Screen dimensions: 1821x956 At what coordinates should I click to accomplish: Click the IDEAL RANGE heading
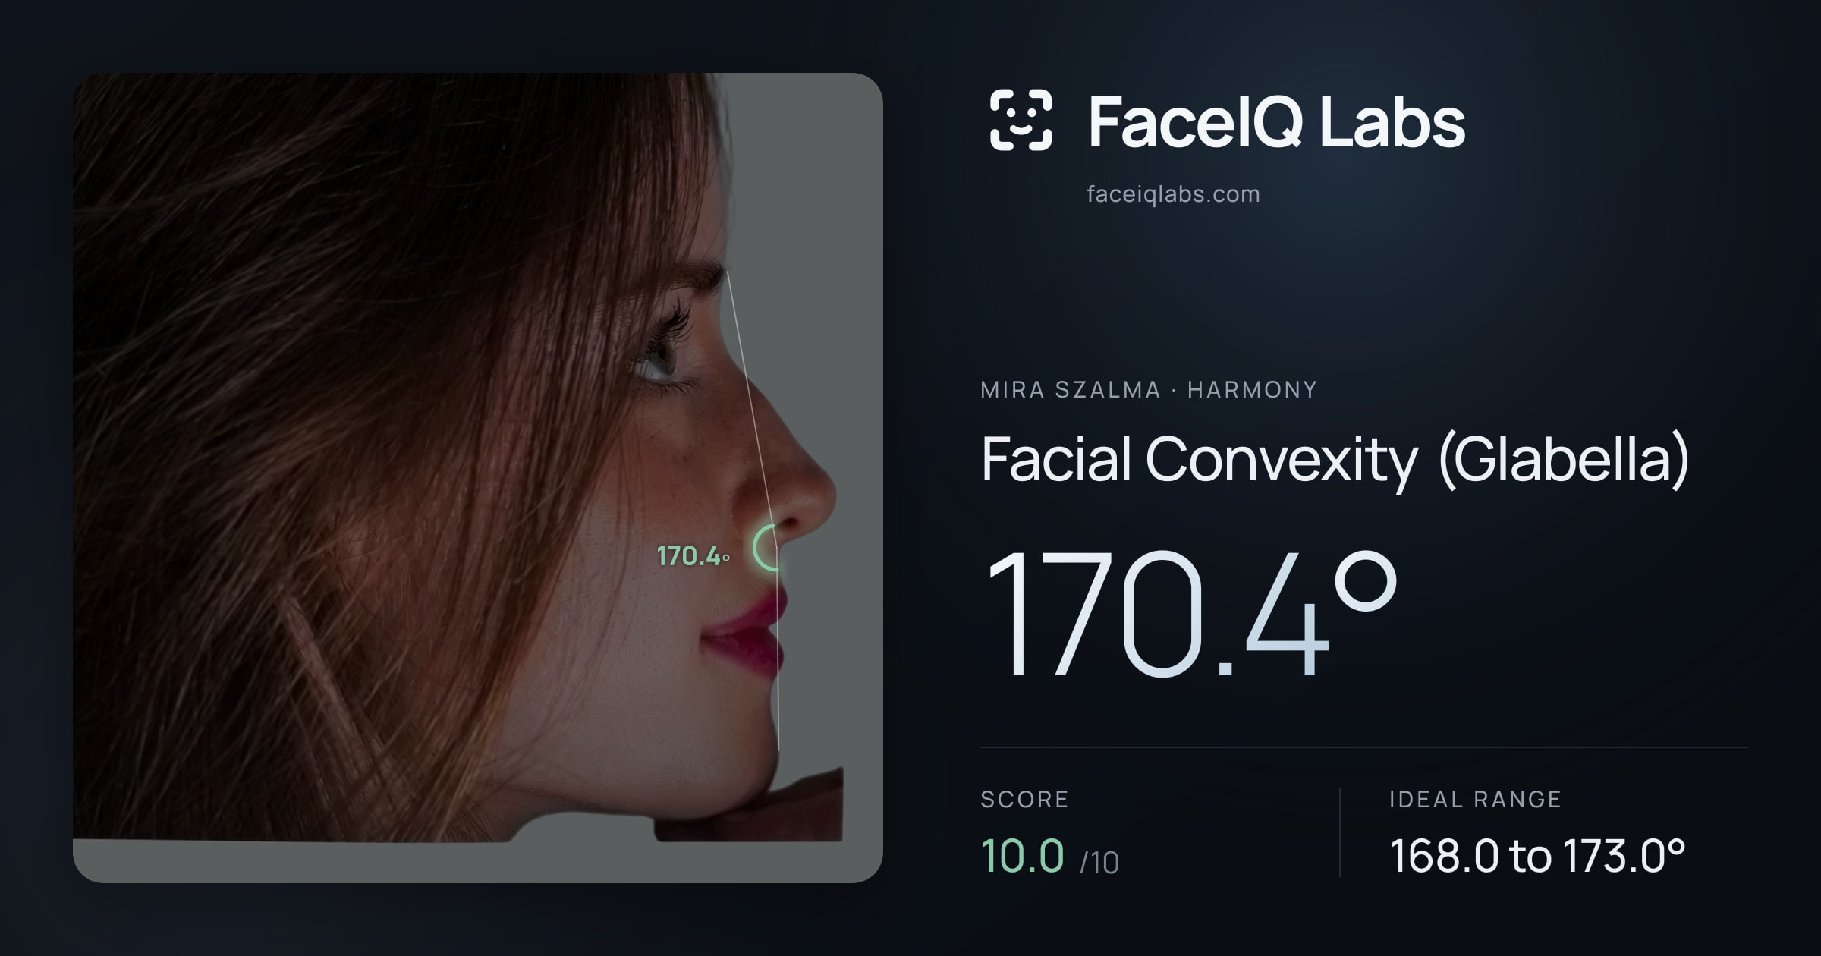point(1475,799)
